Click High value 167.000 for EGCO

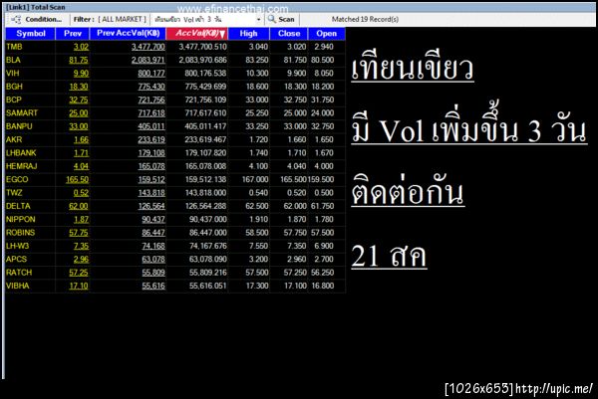(255, 179)
